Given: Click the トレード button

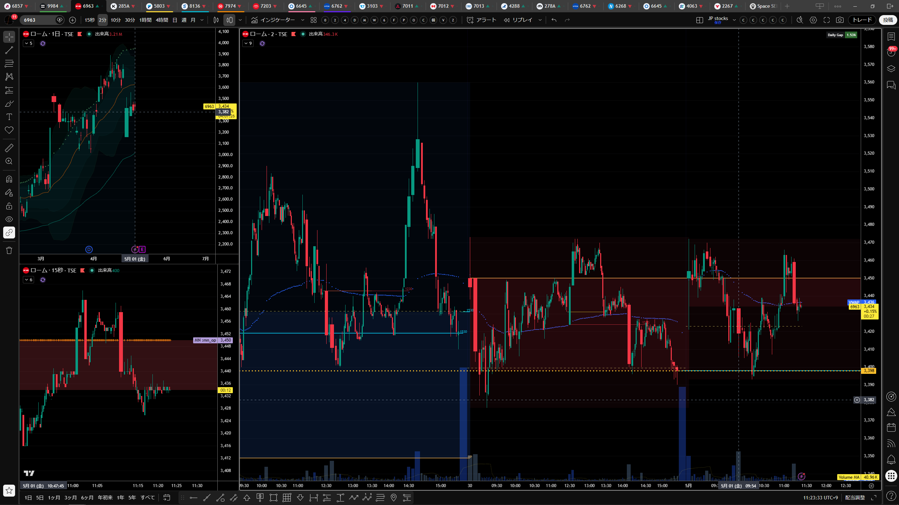Looking at the screenshot, I should pyautogui.click(x=862, y=20).
